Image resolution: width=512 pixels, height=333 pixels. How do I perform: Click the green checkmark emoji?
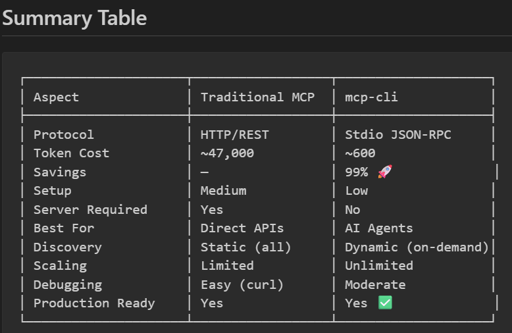tap(385, 303)
